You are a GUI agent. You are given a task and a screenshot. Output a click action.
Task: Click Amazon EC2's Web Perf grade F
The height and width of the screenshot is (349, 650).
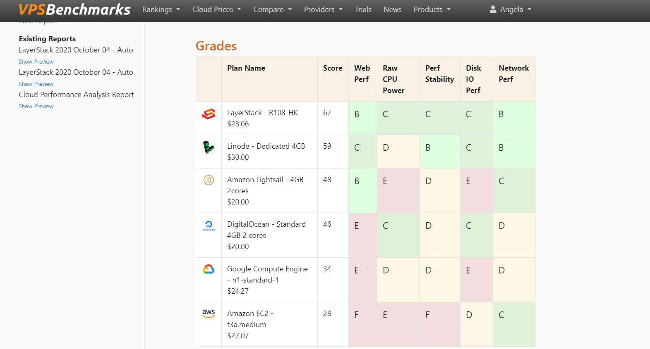(356, 315)
